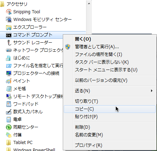Expand the Windows PowerShell folder label
Image resolution: width=157 pixels, height=151 pixels.
pos(34,150)
